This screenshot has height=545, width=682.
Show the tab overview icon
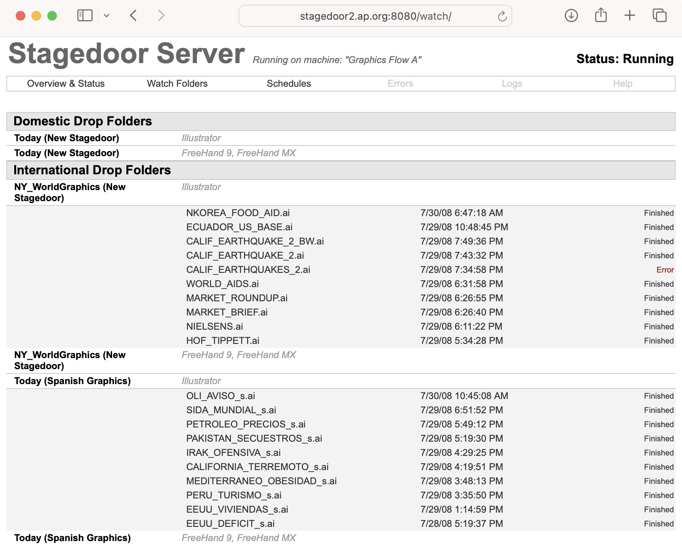tap(660, 16)
